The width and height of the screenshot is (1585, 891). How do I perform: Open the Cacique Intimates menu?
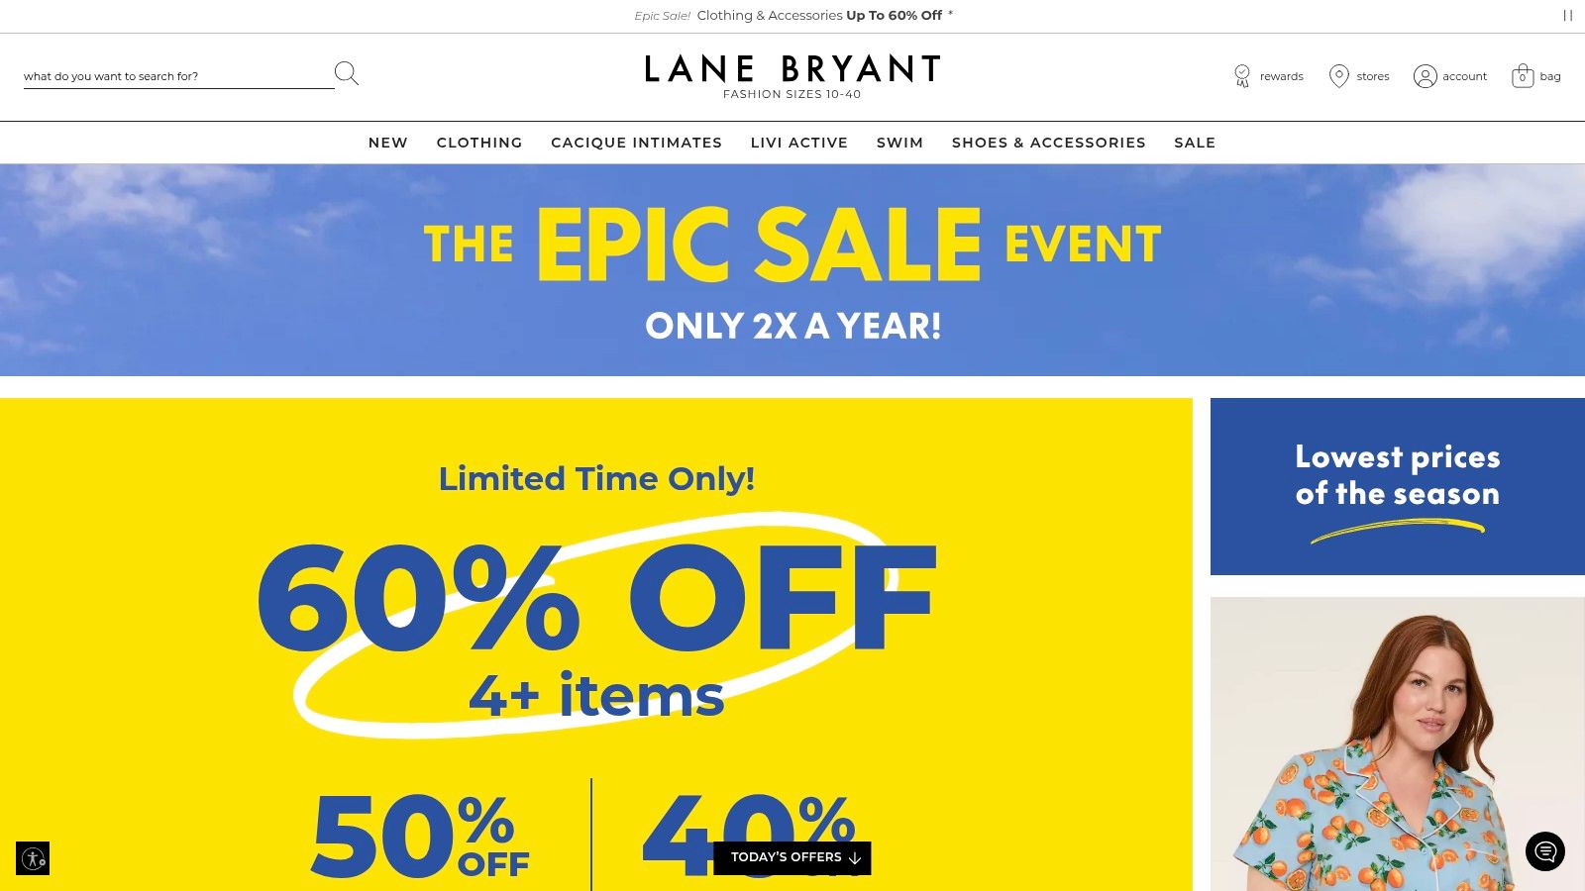click(636, 143)
